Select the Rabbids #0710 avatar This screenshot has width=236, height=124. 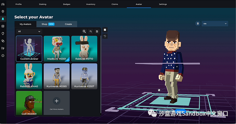click(x=84, y=49)
